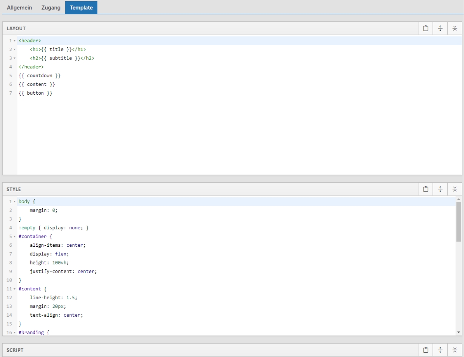464x357 pixels.
Task: Expand the SCRIPT editor height
Action: (x=440, y=350)
